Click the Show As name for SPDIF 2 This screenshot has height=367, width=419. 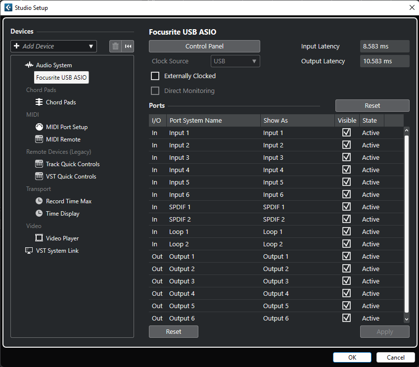[x=274, y=219]
